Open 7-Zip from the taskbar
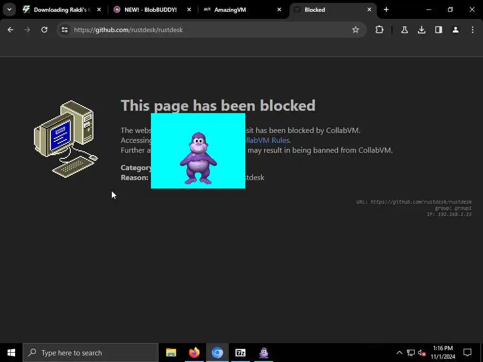483x362 pixels. (240, 353)
